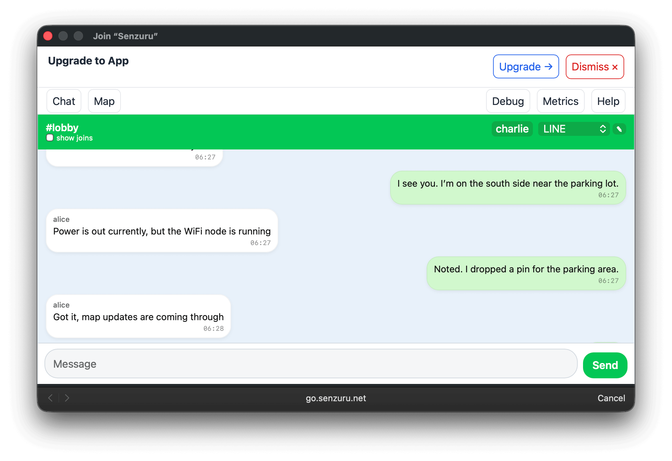This screenshot has width=672, height=461.
Task: Dismiss the upgrade banner
Action: (594, 67)
